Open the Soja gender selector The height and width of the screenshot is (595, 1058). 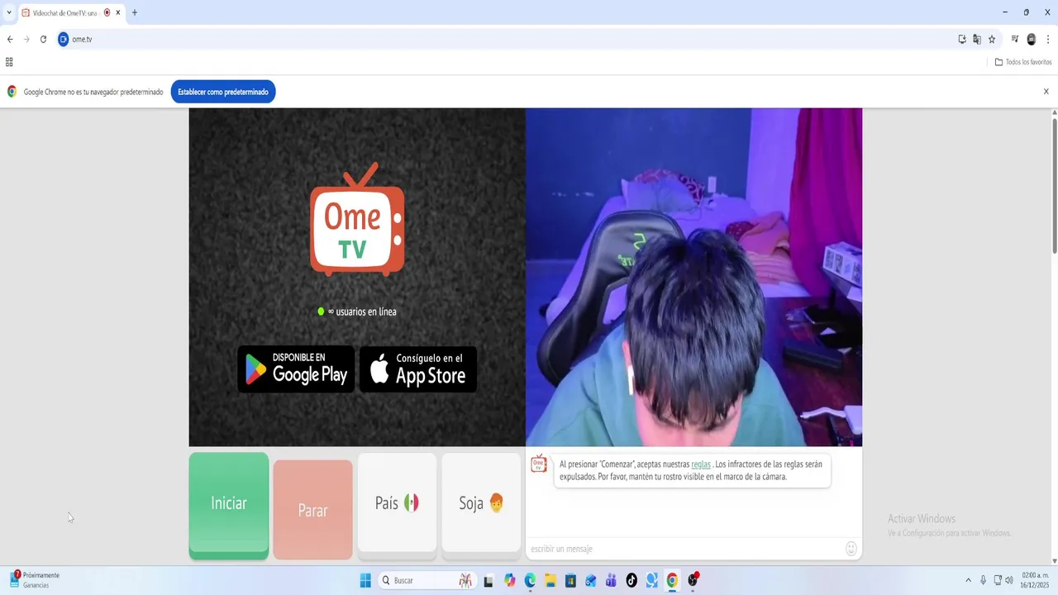(x=481, y=502)
